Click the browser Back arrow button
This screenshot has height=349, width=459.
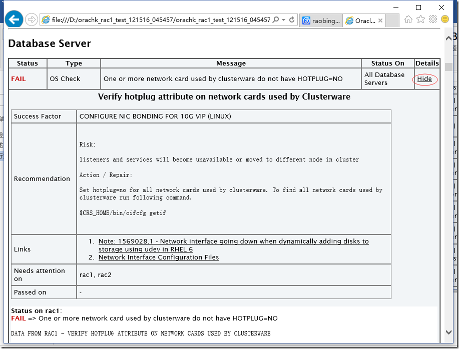tap(14, 19)
